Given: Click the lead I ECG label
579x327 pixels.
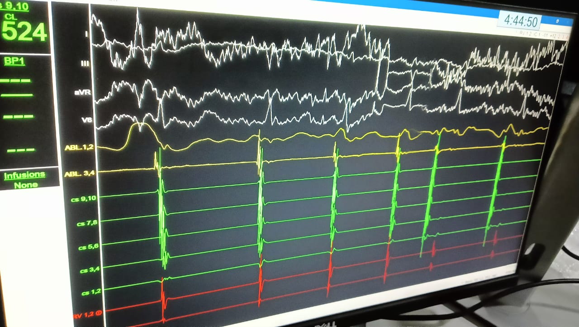Looking at the screenshot, I should [x=86, y=33].
